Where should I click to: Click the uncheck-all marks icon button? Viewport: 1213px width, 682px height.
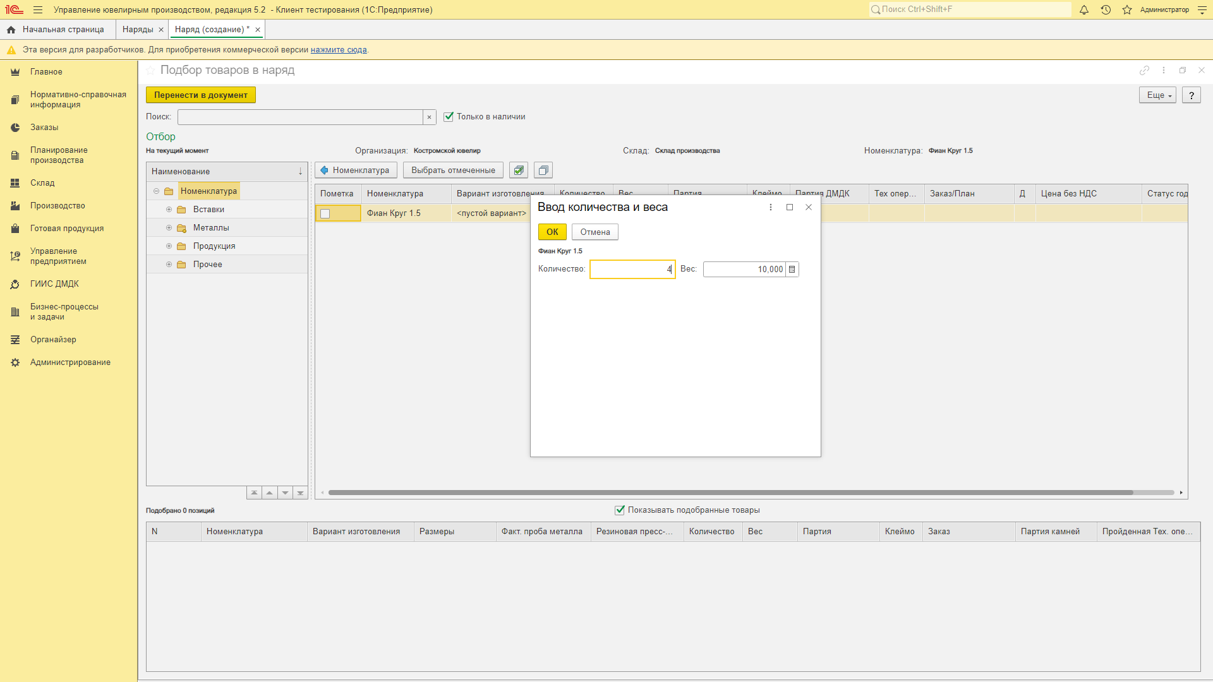pos(543,170)
